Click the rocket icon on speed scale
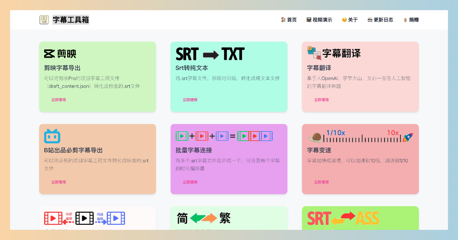Image resolution: width=458 pixels, height=240 pixels. pos(407,137)
